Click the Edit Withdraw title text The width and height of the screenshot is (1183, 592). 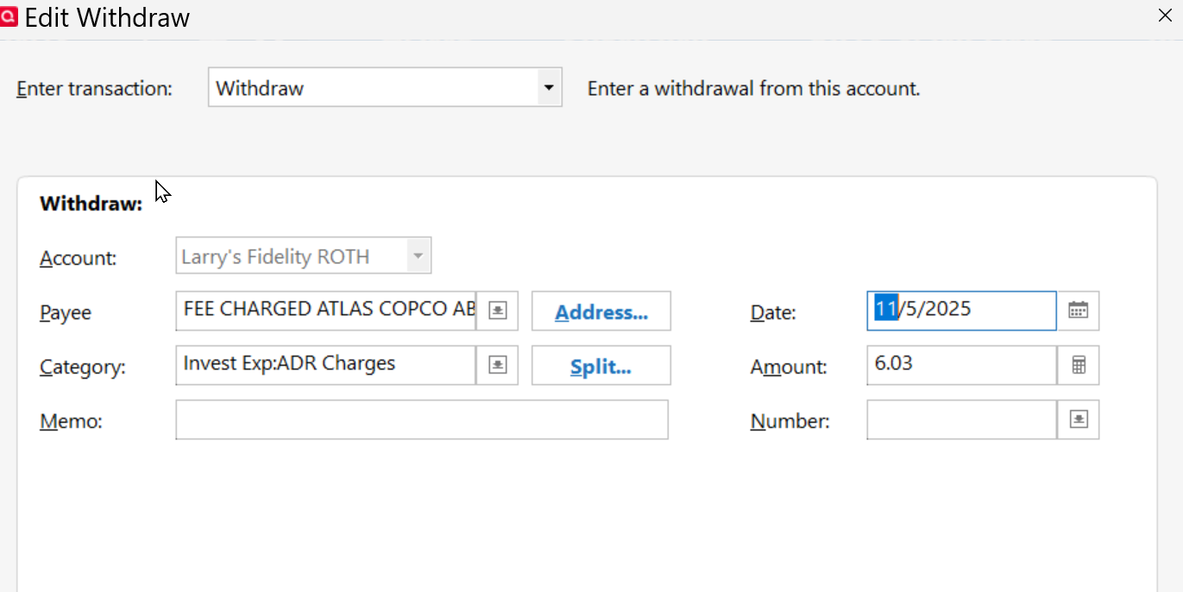pyautogui.click(x=107, y=17)
